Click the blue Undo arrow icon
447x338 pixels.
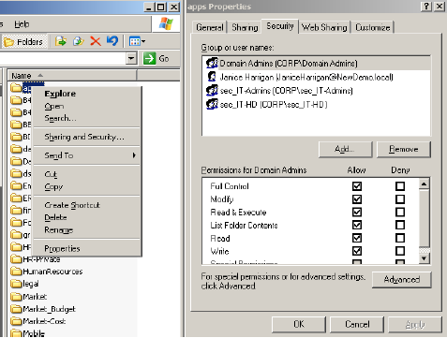[x=112, y=41]
